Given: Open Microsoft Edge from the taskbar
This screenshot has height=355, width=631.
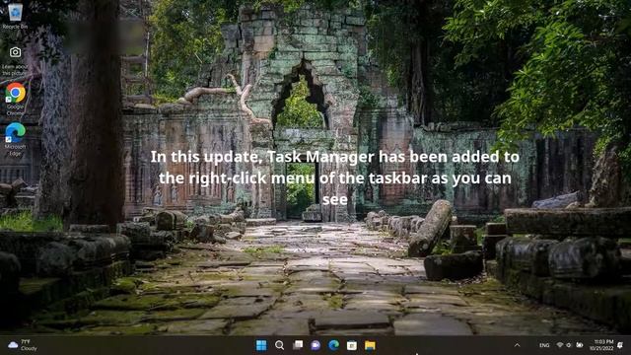Looking at the screenshot, I should click(x=333, y=345).
